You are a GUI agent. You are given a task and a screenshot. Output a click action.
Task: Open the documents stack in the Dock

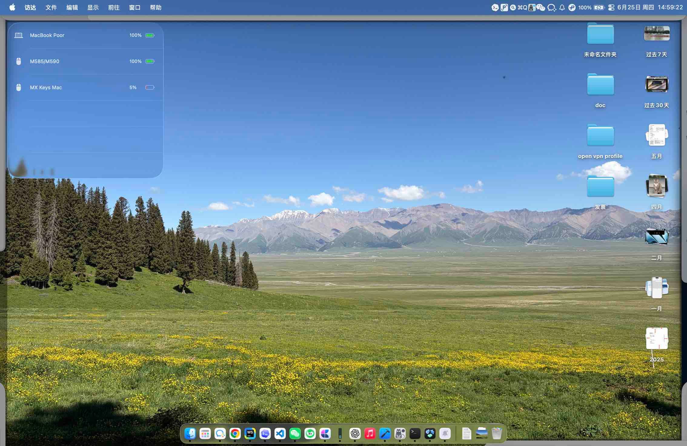click(x=467, y=434)
